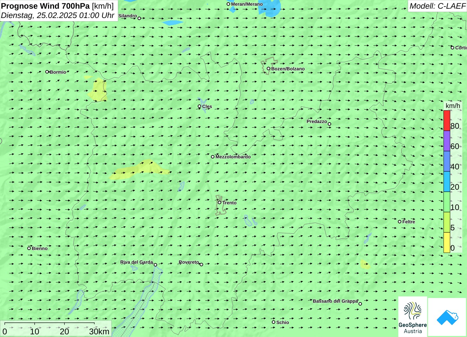
Task: Click the 'Riva del Garda' town name
Action: [136, 262]
